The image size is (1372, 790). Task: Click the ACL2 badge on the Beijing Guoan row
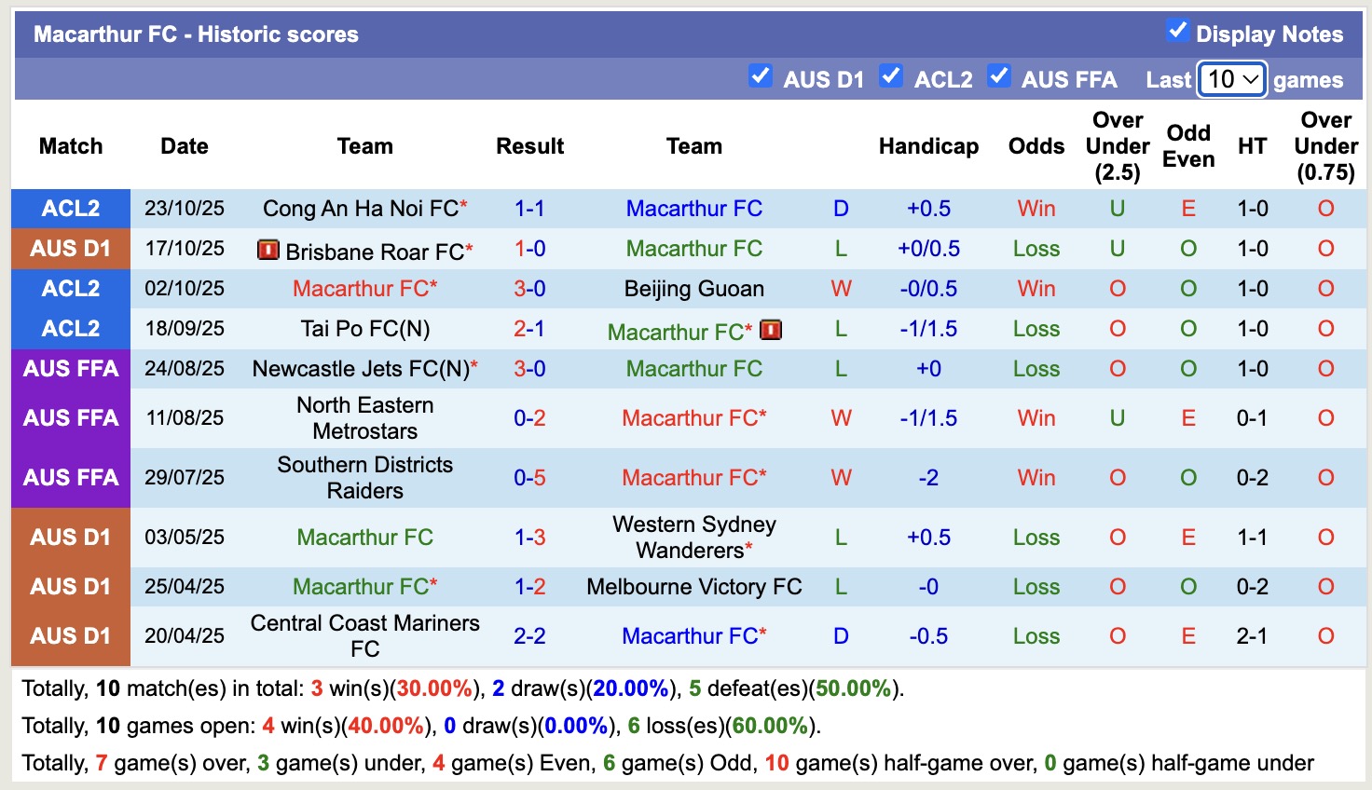pos(70,288)
